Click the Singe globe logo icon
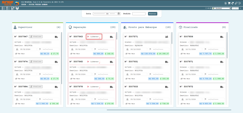 (x=17, y=3)
